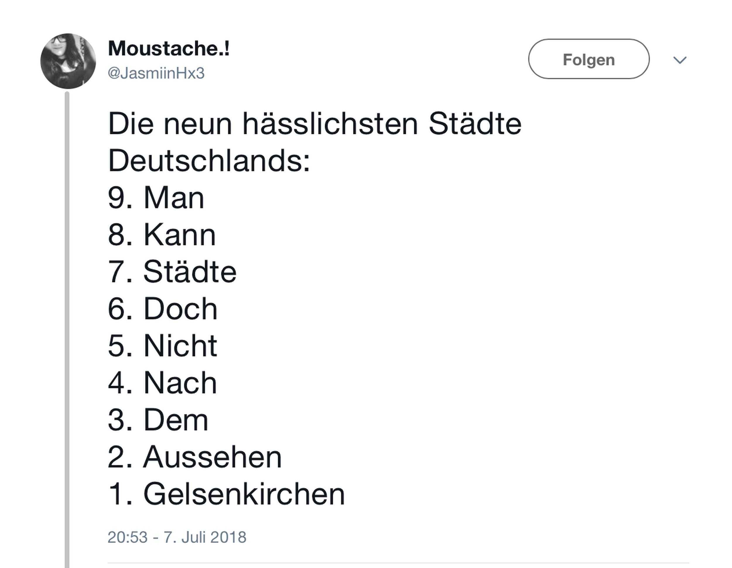
Task: Click the display name Moustache.!
Action: [169, 49]
